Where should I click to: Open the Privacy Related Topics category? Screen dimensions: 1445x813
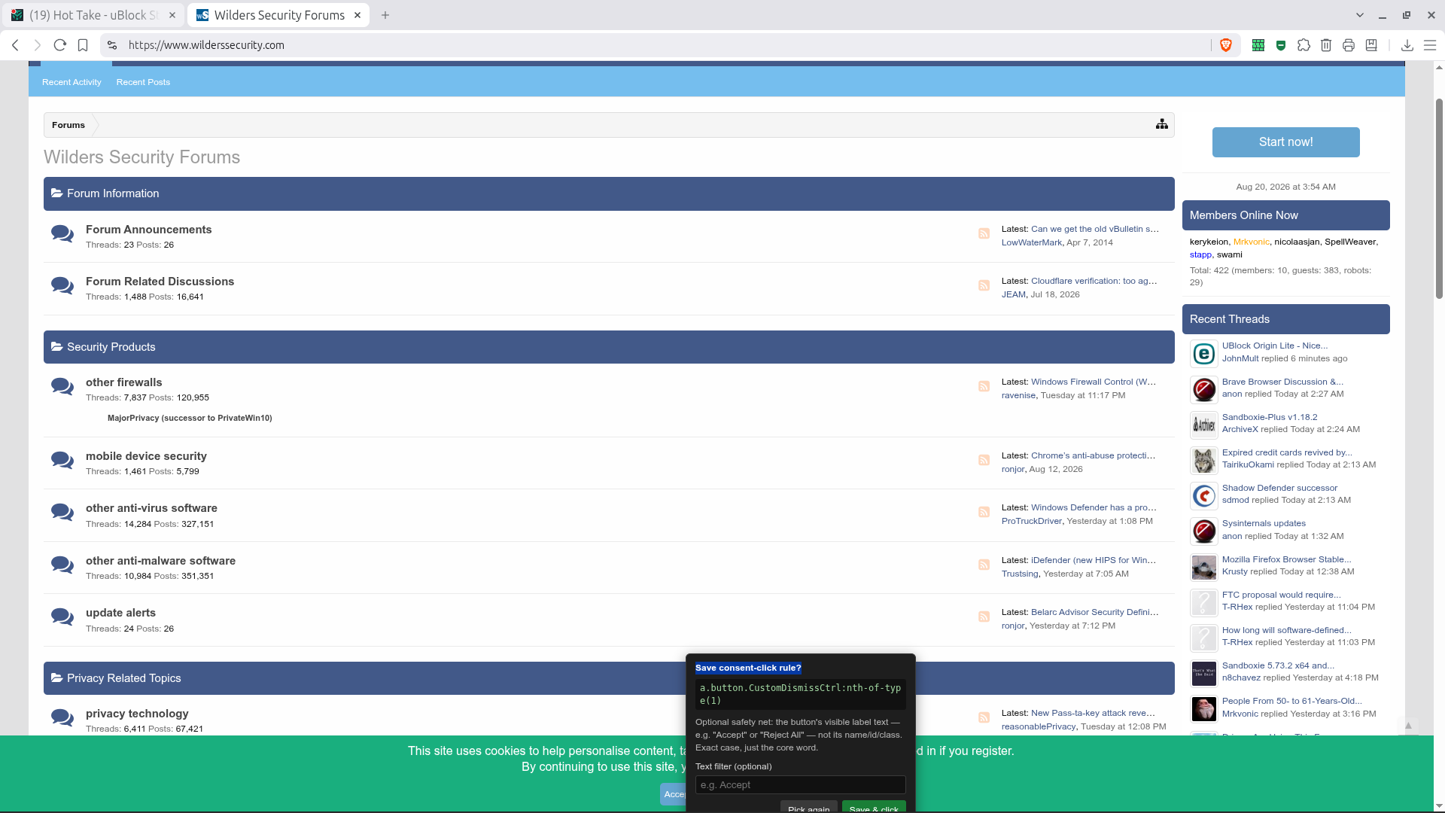coord(124,678)
